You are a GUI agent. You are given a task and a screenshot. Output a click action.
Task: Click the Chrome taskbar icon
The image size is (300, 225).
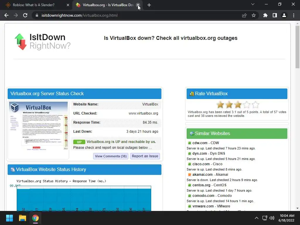[x=35, y=218]
